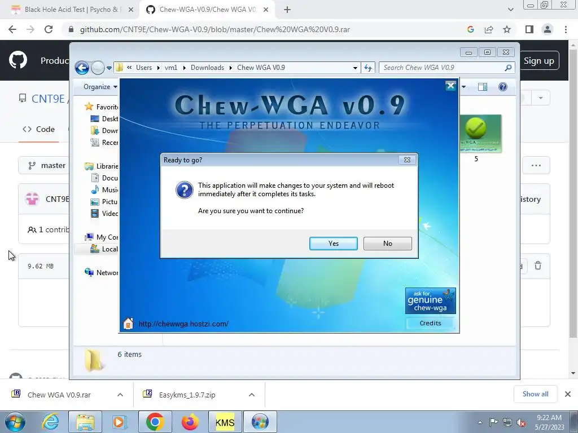Go back in Explorer window
This screenshot has width=578, height=433.
(x=82, y=68)
